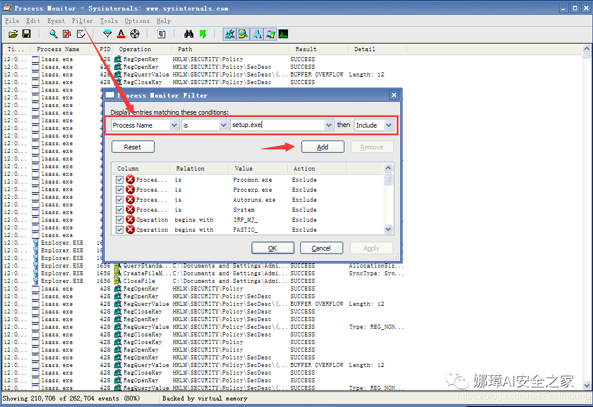
Task: Click the Open log file toolbar icon
Action: click(x=14, y=34)
